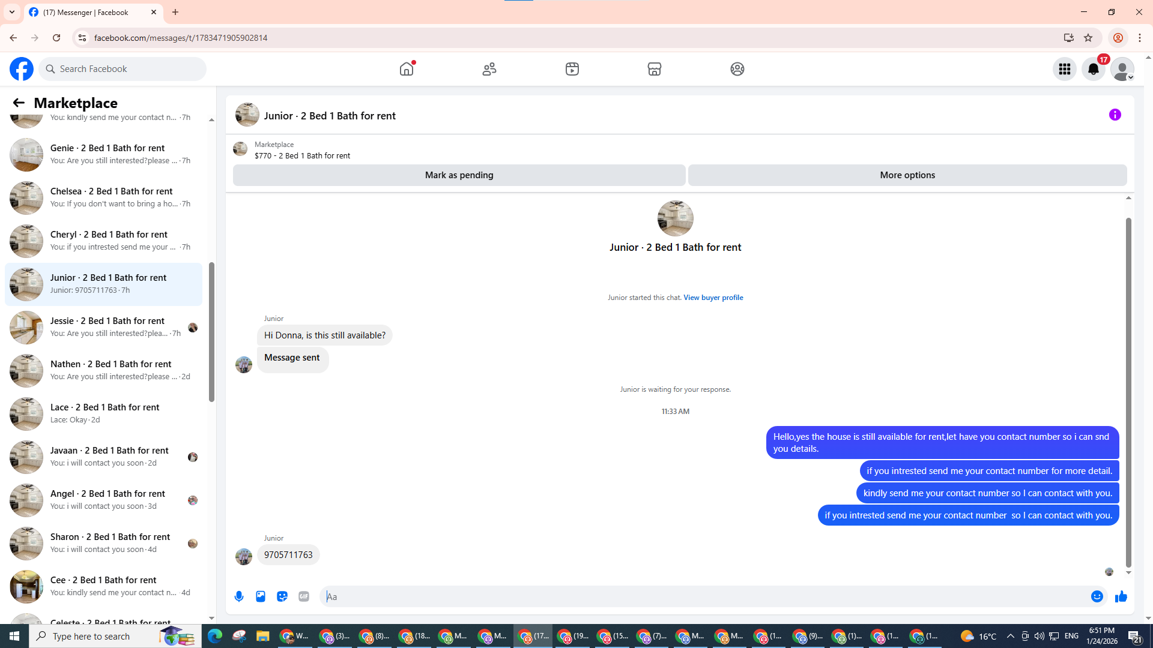Screen dimensions: 1153x648
Task: Open Chrome tab search dropdown arrow
Action: 11,12
